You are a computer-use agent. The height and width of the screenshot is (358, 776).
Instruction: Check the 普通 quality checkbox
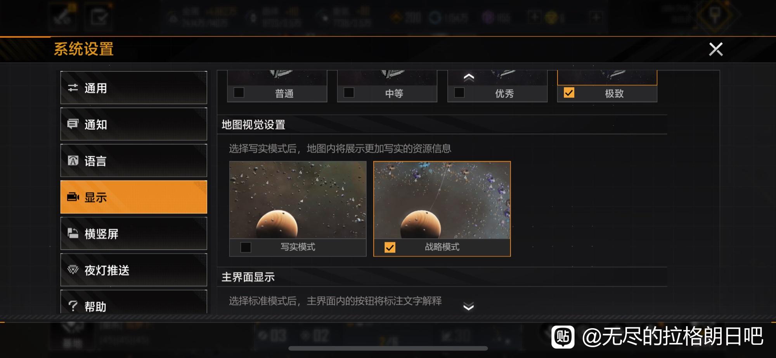(239, 93)
